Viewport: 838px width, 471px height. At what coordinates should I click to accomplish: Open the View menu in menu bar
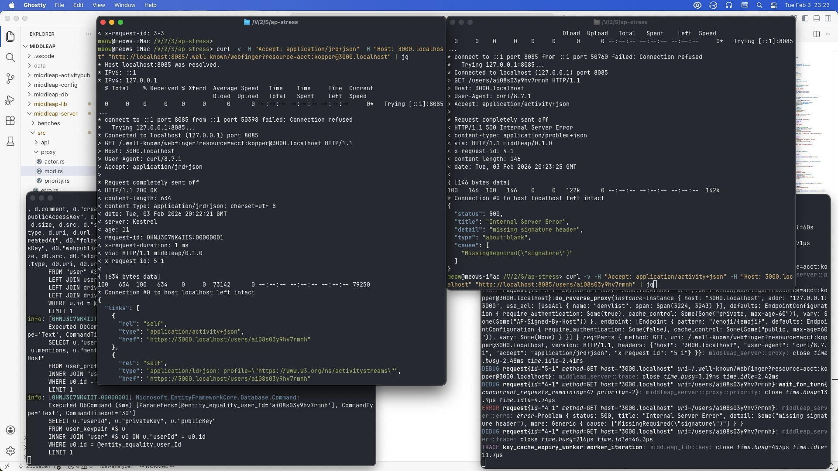click(x=99, y=5)
